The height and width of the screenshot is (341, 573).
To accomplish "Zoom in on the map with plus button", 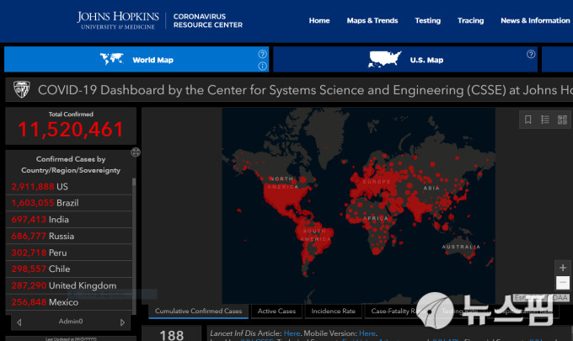I will click(562, 268).
